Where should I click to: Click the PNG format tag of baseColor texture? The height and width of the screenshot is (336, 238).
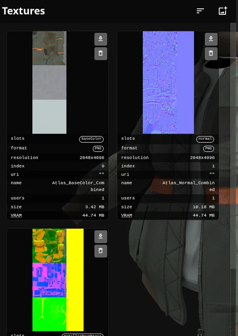pos(98,149)
